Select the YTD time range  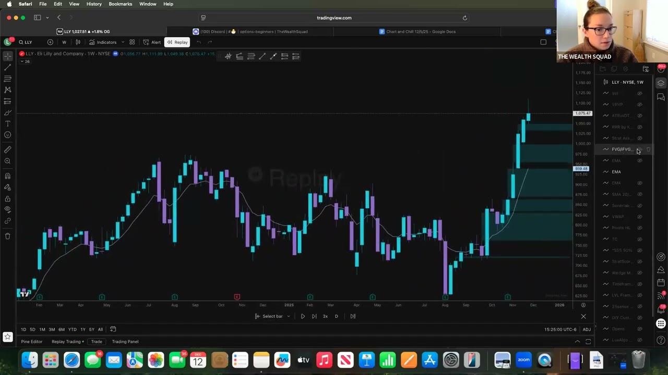tap(73, 329)
